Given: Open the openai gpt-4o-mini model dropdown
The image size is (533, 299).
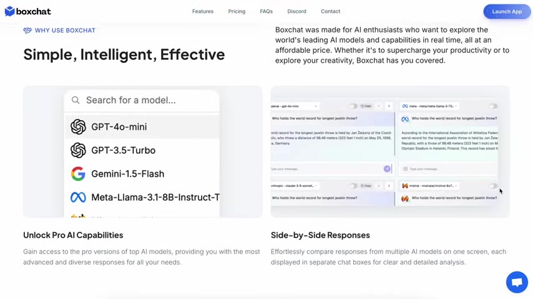Looking at the screenshot, I should [295, 107].
